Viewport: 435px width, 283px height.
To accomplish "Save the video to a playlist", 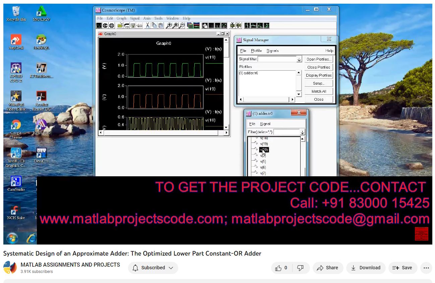I will (x=402, y=268).
